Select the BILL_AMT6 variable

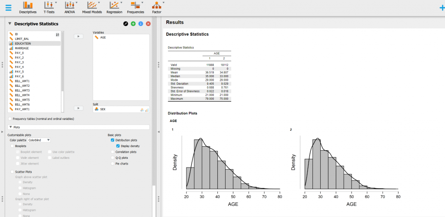pos(34,105)
